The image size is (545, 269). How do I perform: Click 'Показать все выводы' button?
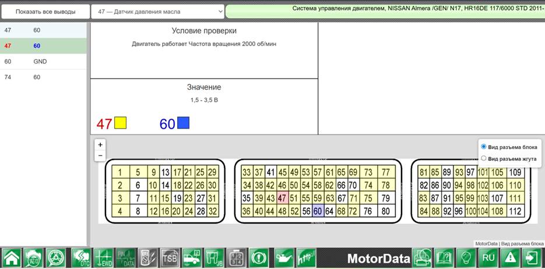45,12
